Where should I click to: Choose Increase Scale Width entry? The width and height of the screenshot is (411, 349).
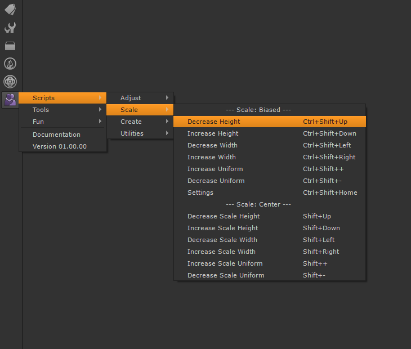tap(270, 251)
